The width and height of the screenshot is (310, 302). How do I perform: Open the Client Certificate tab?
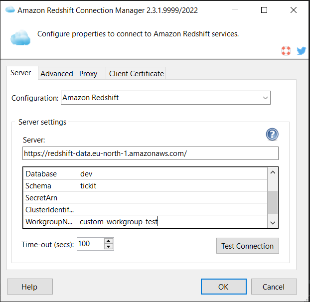[136, 74]
